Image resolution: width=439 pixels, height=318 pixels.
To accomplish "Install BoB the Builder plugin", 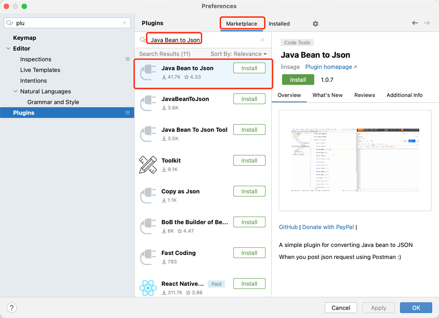I will [x=249, y=222].
